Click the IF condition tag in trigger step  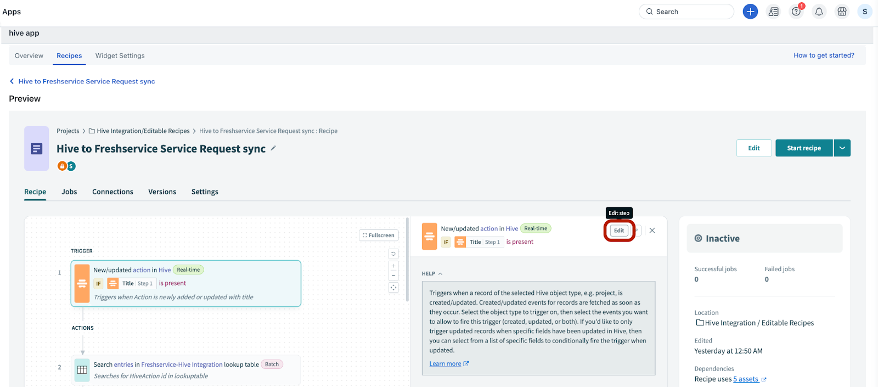pos(98,284)
